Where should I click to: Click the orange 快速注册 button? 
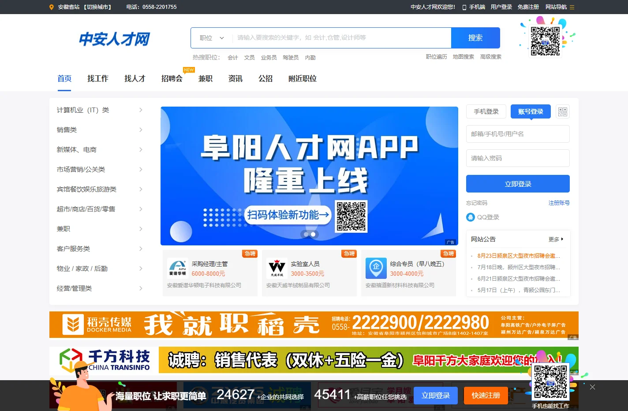click(x=486, y=396)
